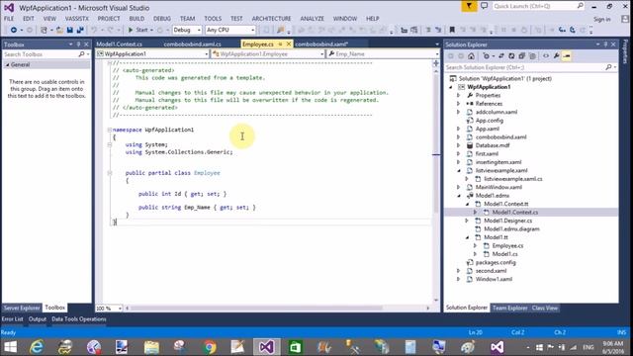Open the Error List tab
Viewport: 633px width, 356px height.
(13, 318)
